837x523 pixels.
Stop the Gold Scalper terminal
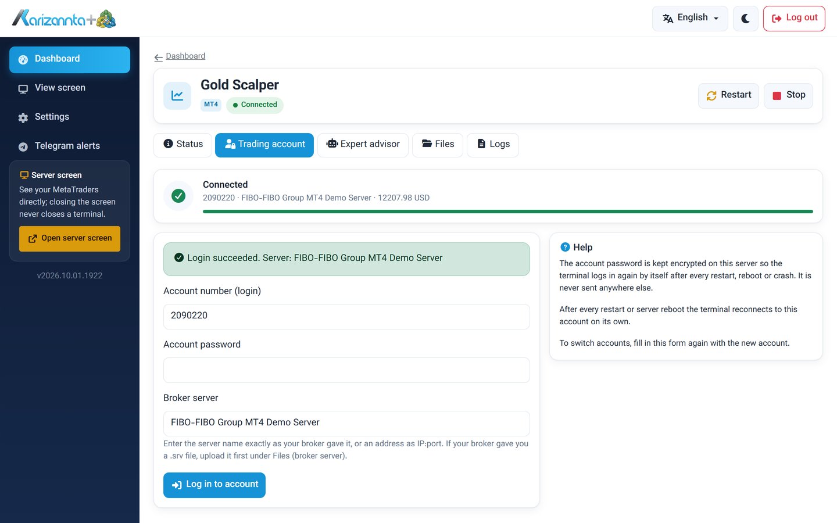point(788,96)
